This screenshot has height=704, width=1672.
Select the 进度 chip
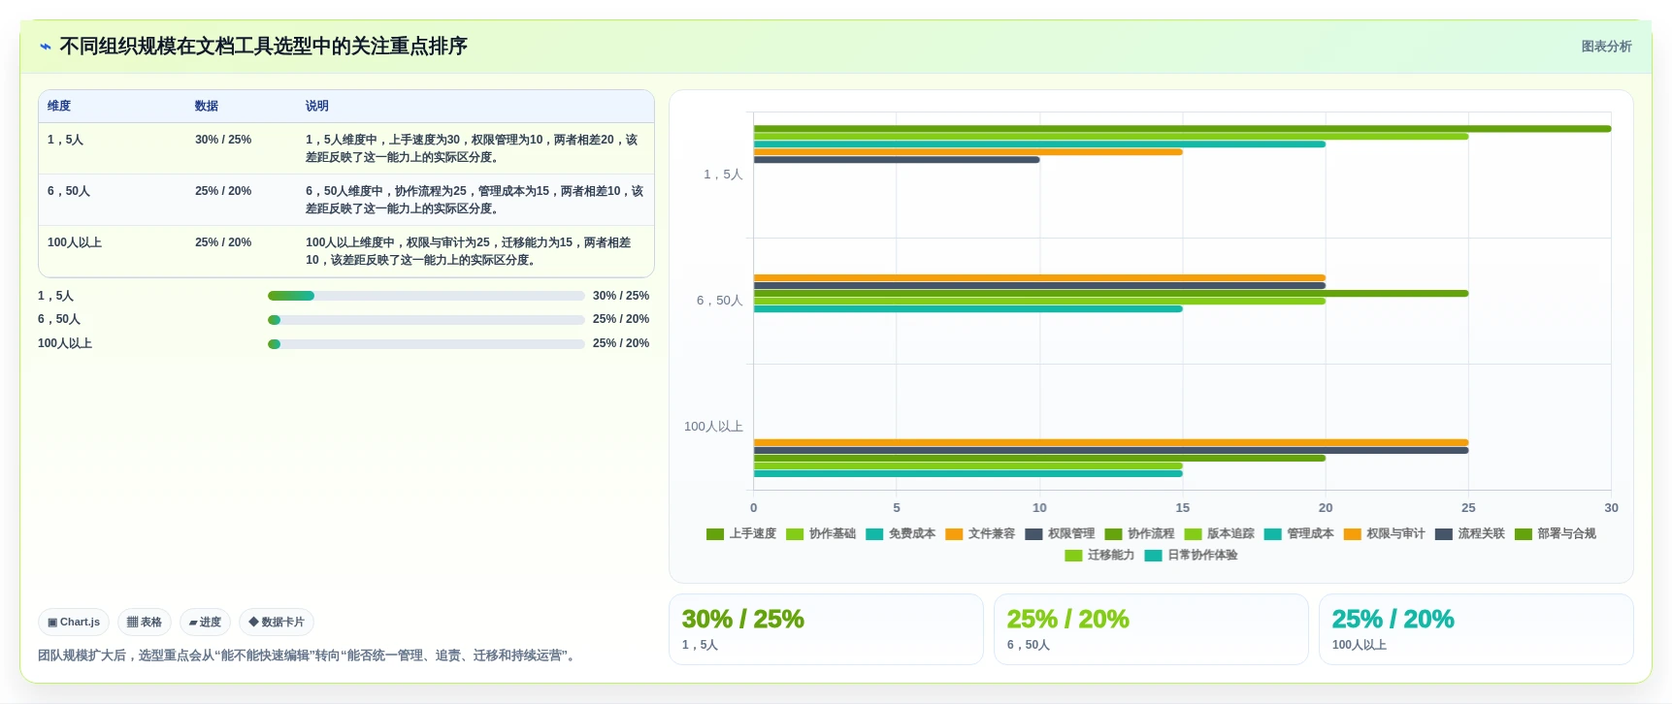click(x=205, y=623)
